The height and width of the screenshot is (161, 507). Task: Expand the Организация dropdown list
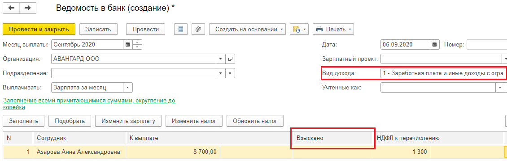pos(220,59)
